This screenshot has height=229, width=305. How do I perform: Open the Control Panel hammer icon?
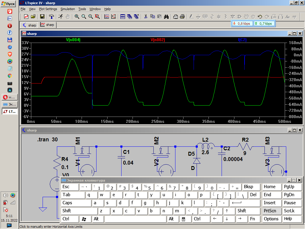(x=52, y=16)
